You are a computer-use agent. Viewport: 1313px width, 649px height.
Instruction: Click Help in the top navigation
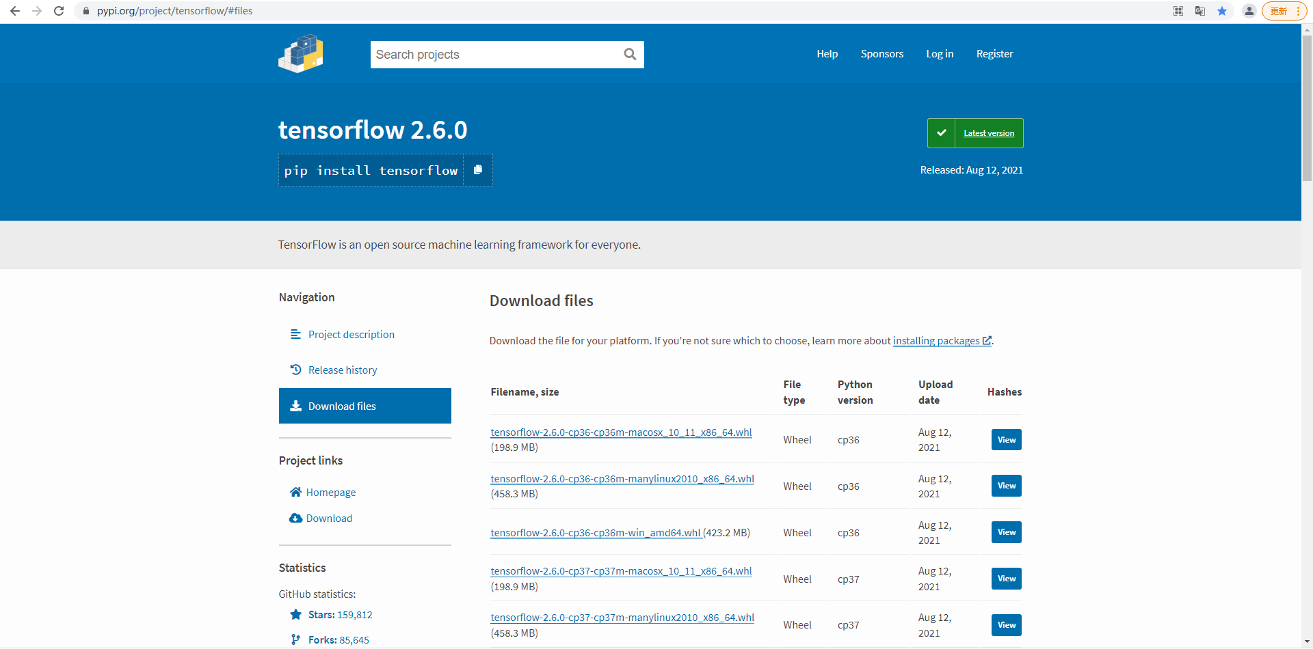(827, 54)
